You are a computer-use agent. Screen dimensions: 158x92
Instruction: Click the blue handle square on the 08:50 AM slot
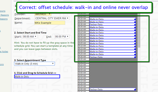point(135,35)
